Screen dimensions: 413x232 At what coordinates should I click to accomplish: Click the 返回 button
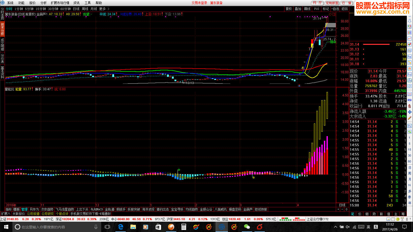345,9
